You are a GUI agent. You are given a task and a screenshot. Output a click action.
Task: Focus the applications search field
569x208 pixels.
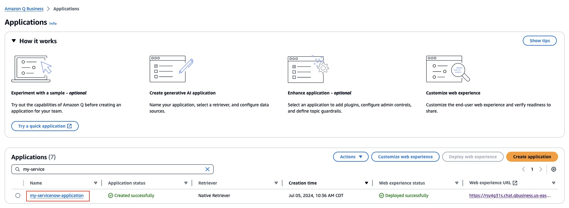click(112, 169)
